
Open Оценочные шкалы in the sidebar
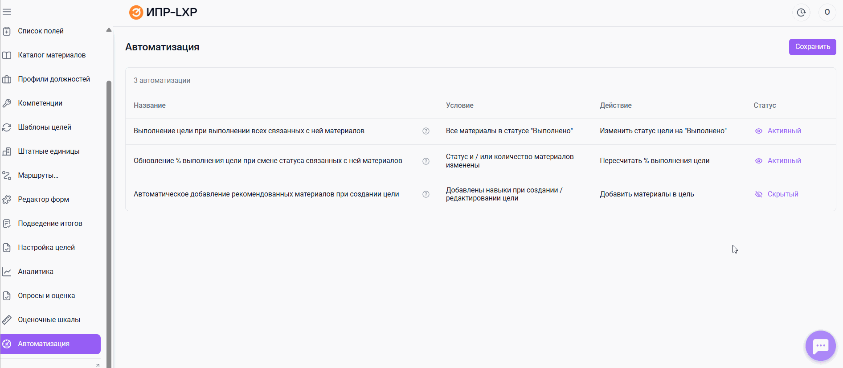49,320
